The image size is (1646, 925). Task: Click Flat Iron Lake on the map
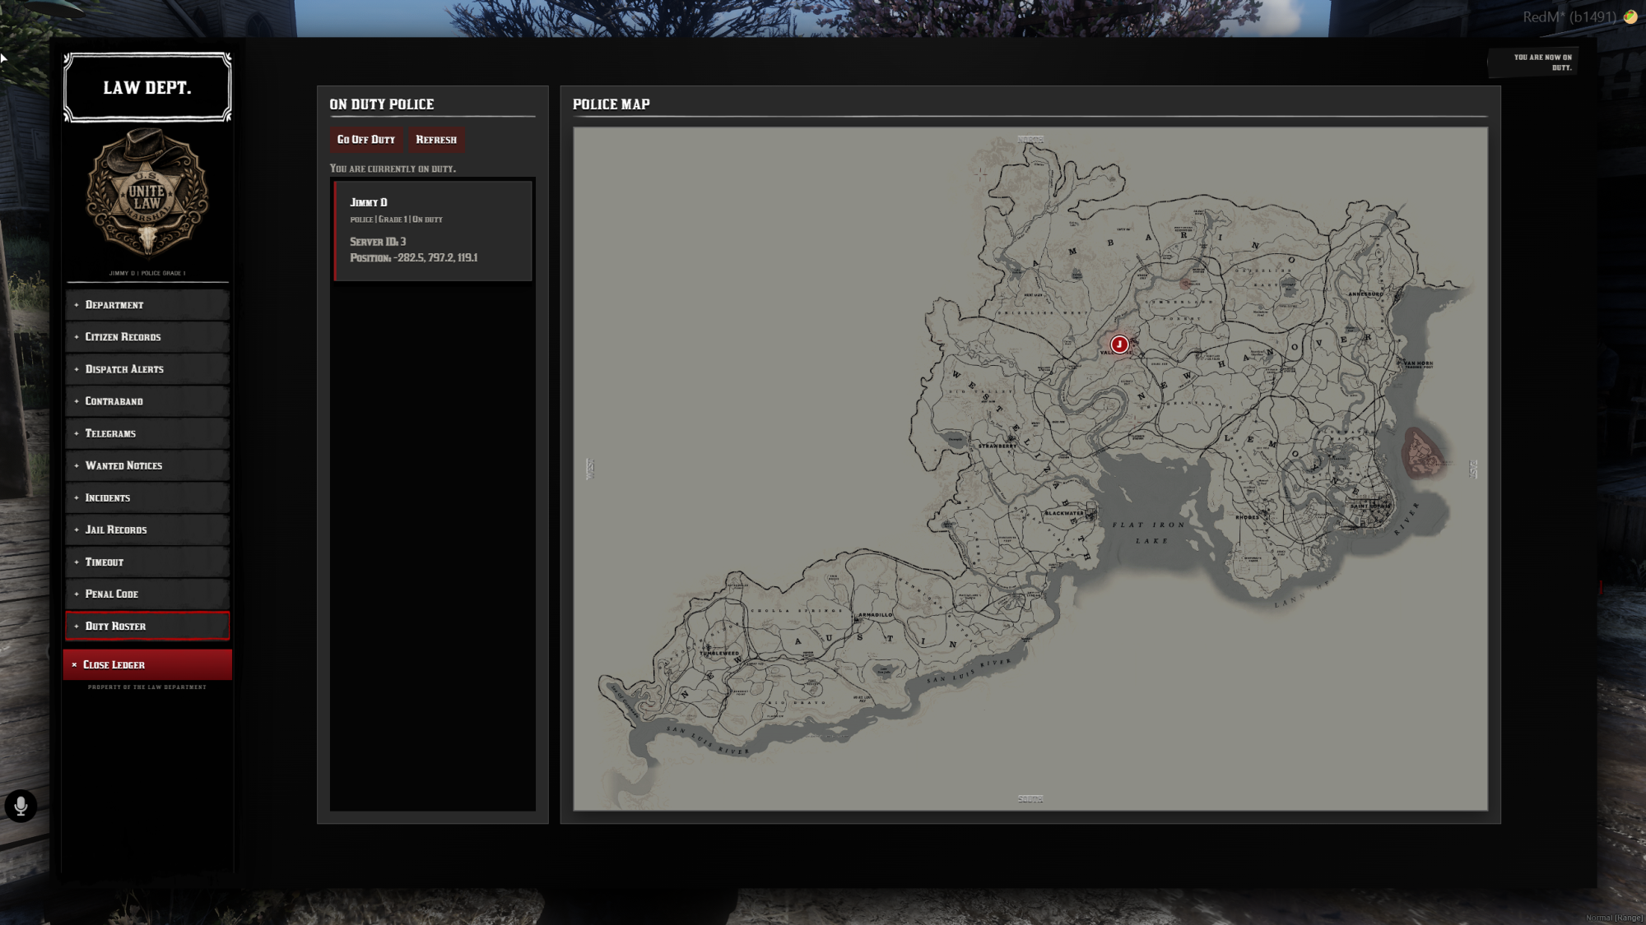pos(1149,532)
